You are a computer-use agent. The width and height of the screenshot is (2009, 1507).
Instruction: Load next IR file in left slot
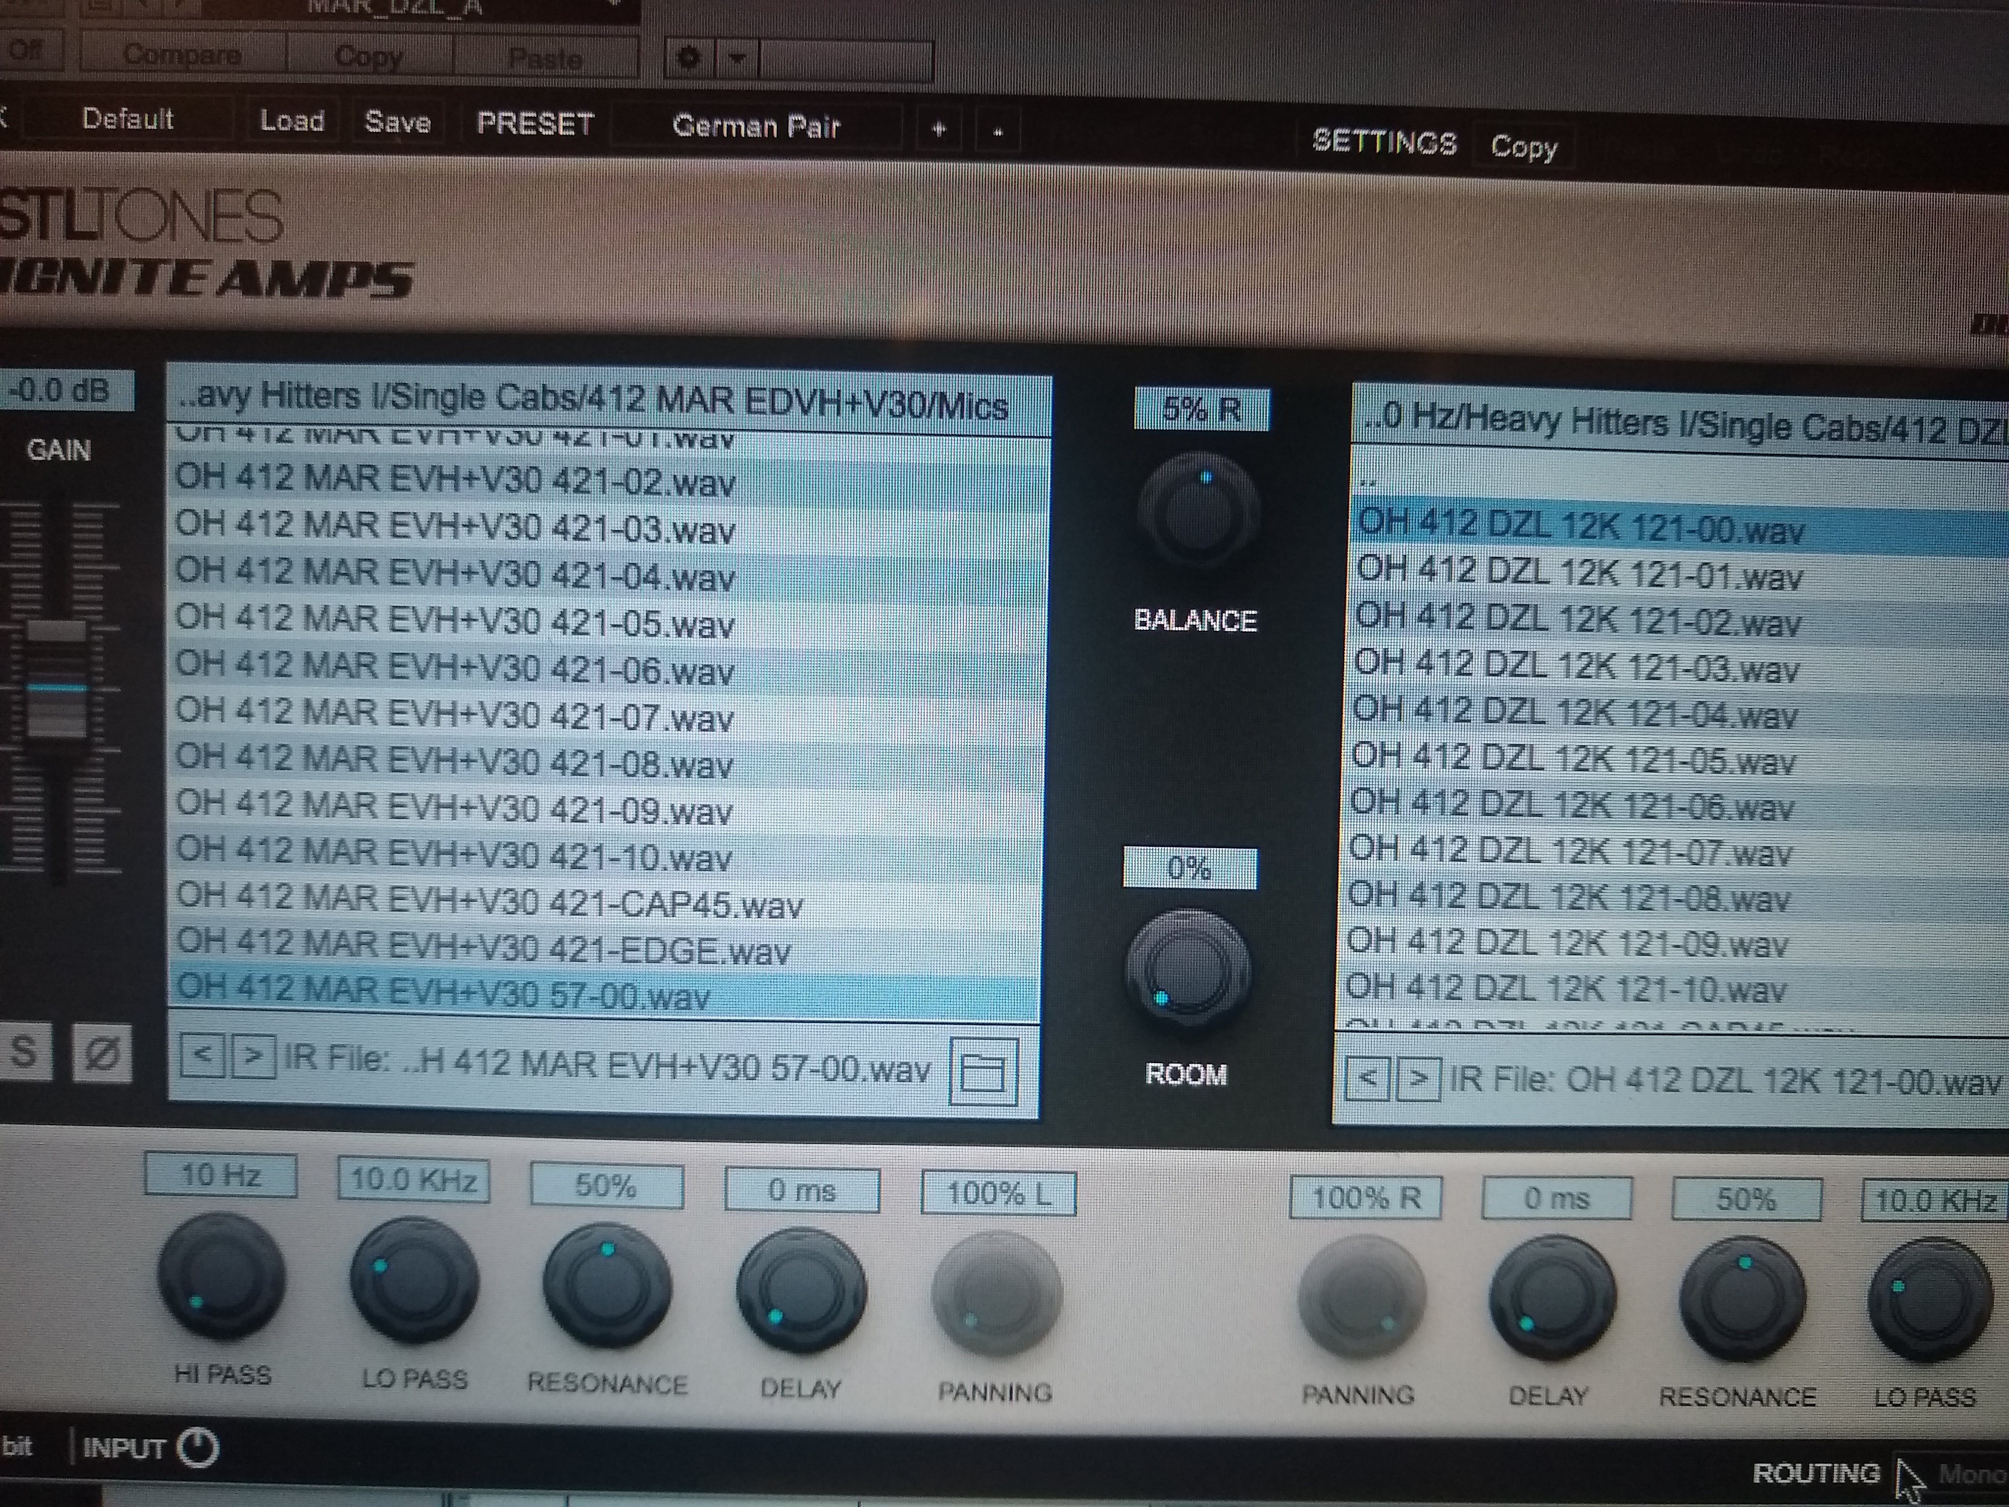tap(254, 1057)
